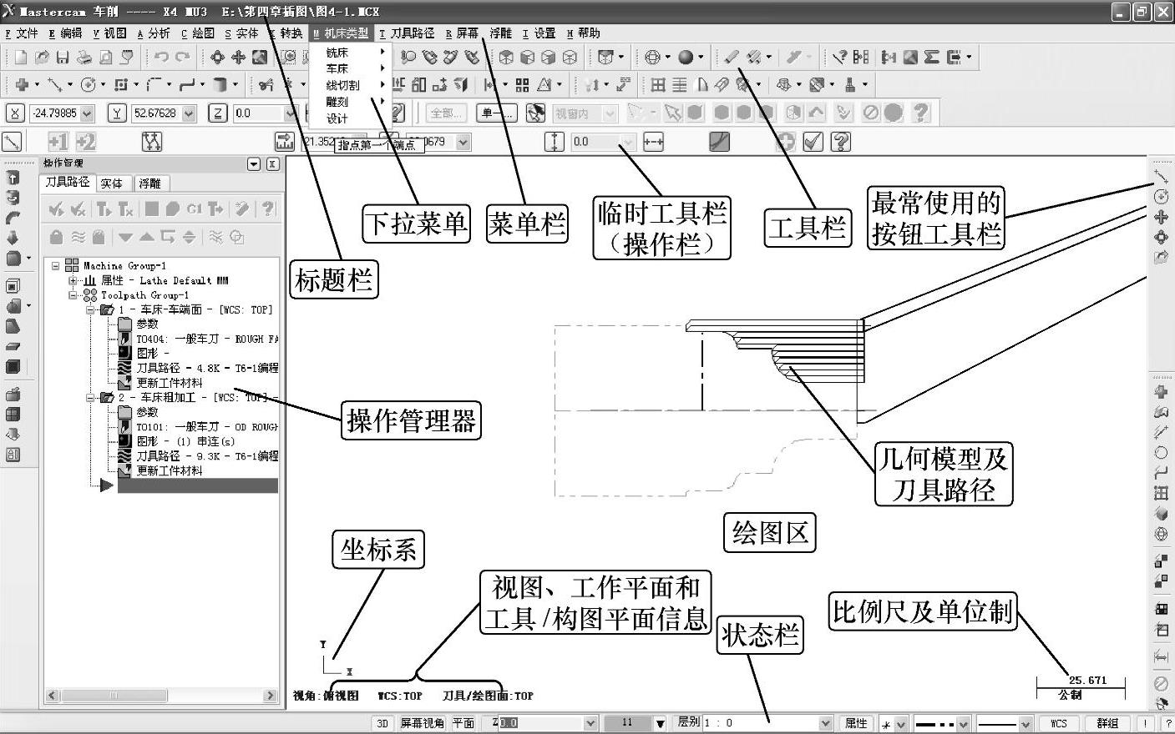
Task: Click the 平面 button in status bar
Action: (463, 723)
